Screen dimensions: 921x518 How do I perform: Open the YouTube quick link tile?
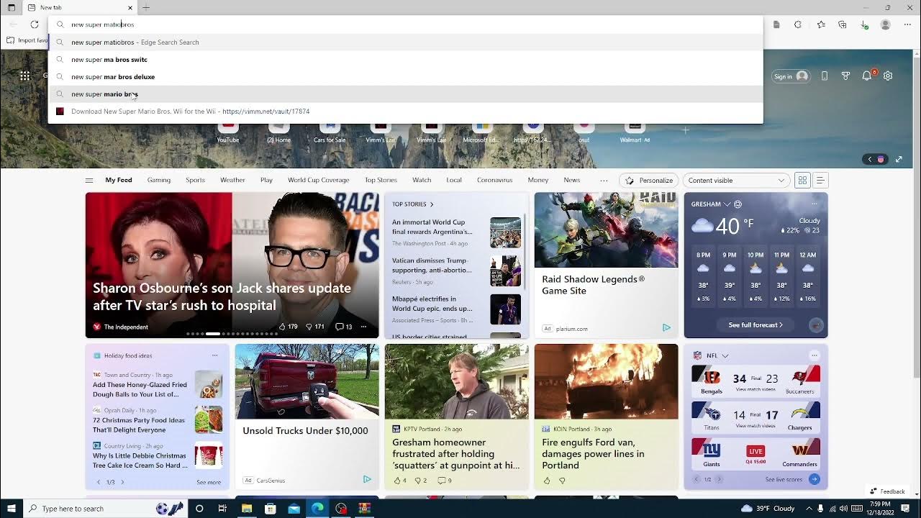click(x=228, y=132)
